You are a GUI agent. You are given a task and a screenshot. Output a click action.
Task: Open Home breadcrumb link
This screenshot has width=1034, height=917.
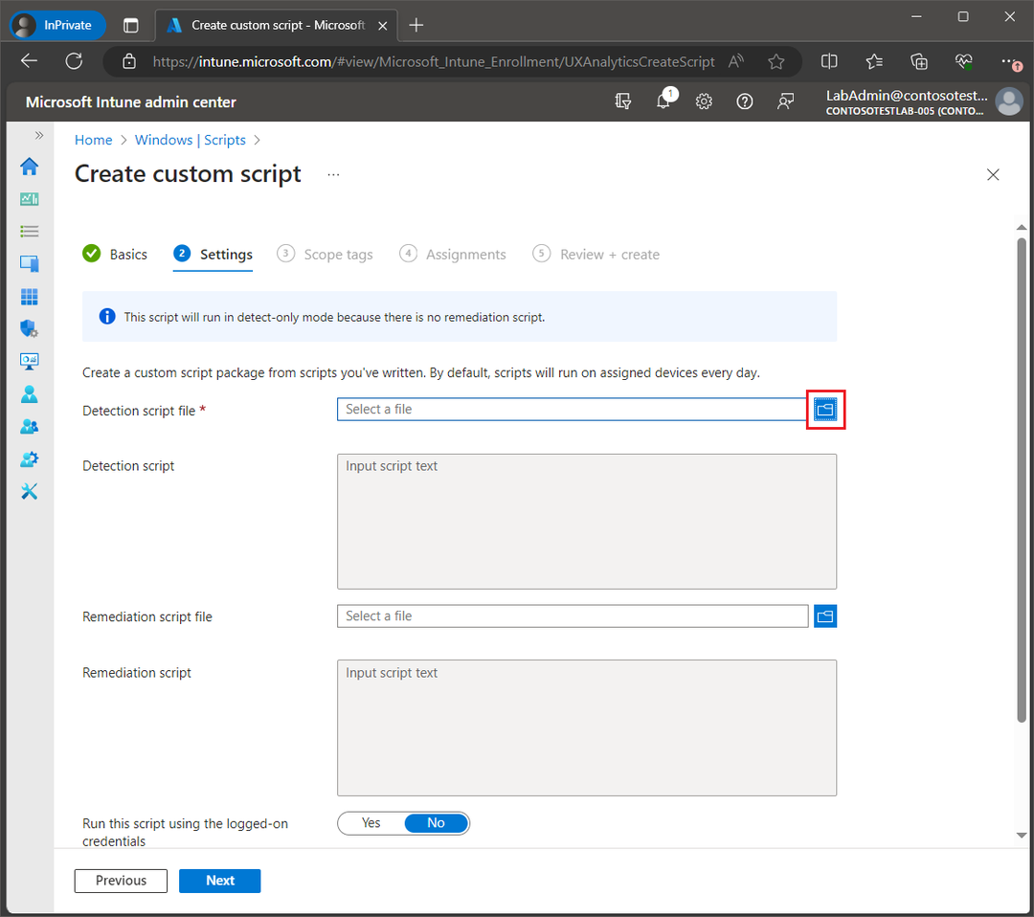93,140
